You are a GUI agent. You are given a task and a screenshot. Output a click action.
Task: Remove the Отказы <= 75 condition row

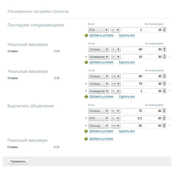[170, 83]
